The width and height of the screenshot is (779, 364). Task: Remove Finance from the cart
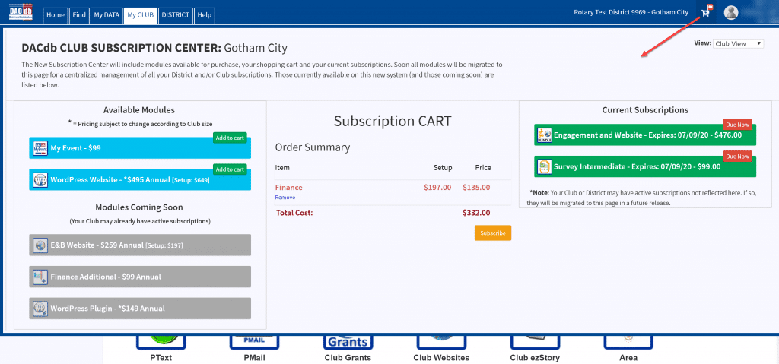point(284,198)
